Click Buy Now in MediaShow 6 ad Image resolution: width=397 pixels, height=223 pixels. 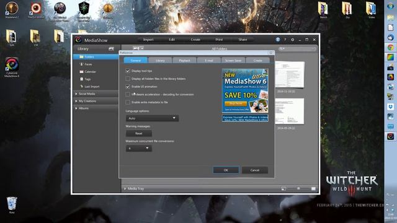pos(236,103)
